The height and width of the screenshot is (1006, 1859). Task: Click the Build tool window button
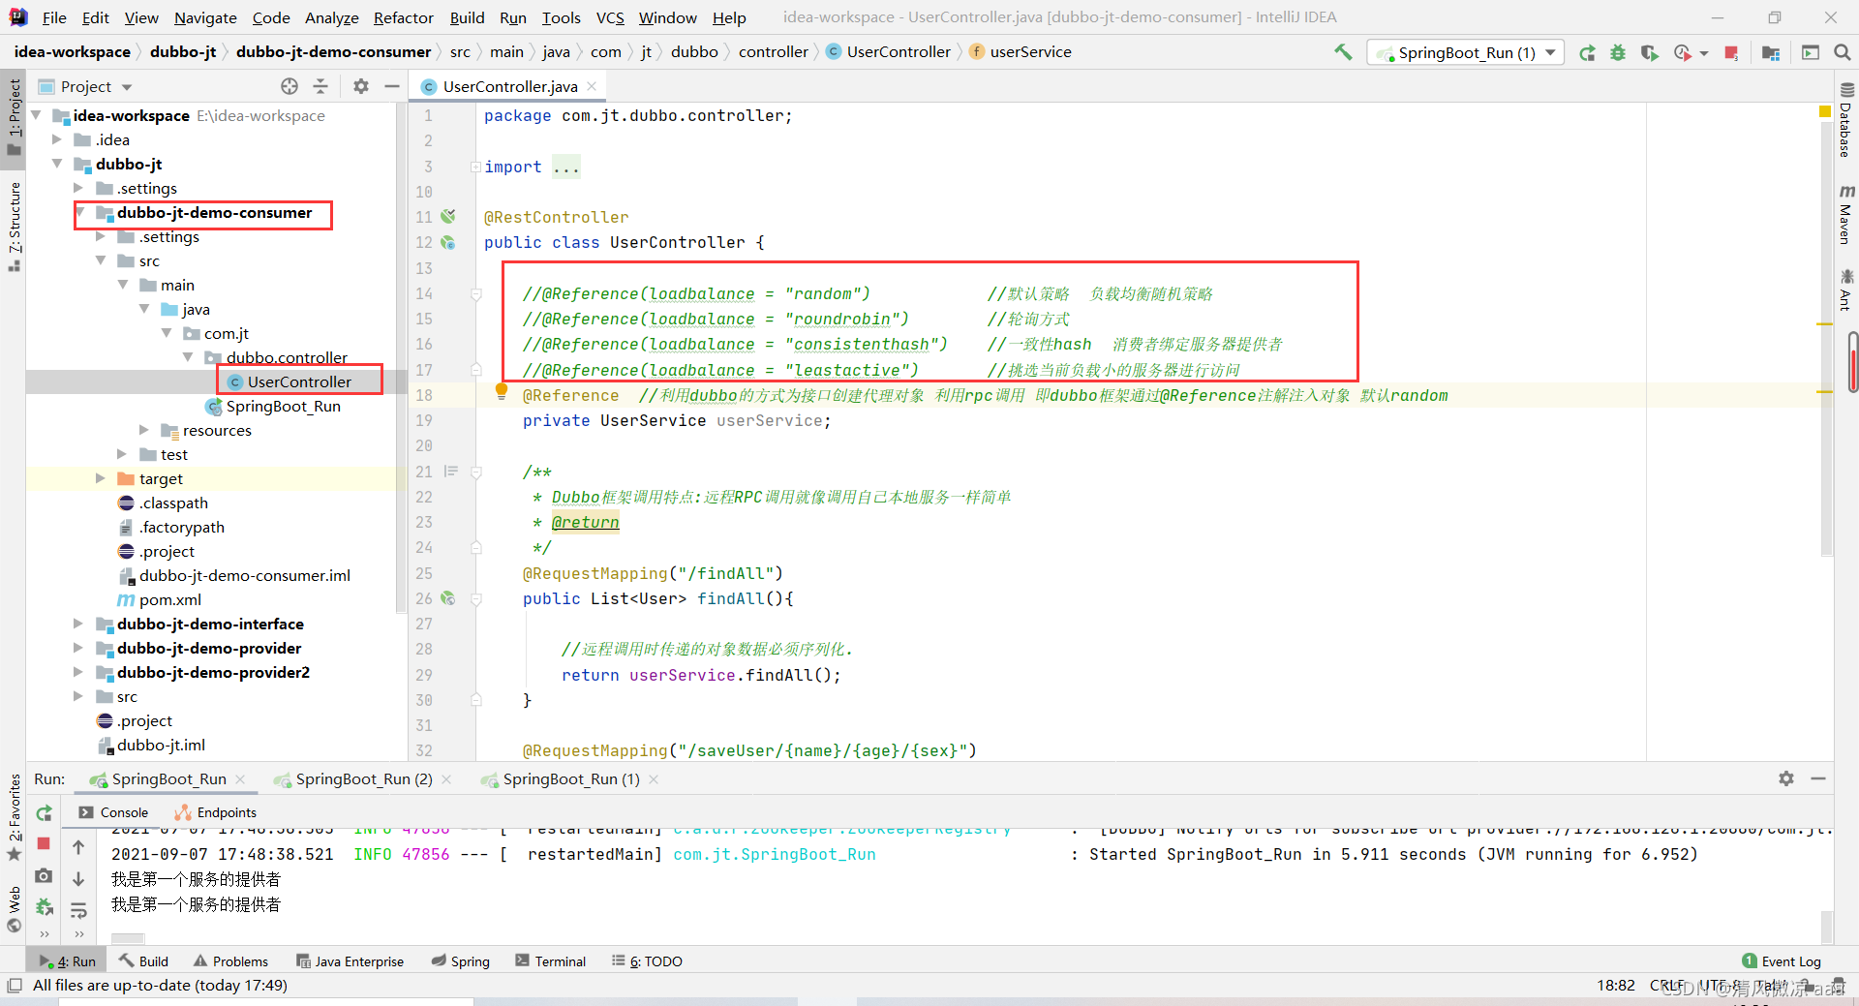(x=143, y=961)
